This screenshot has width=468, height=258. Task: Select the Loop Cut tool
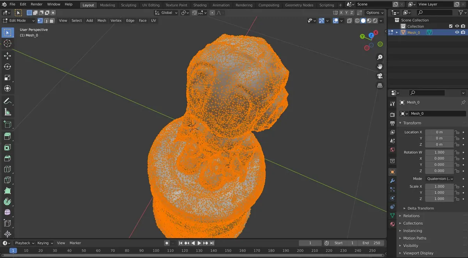7,169
